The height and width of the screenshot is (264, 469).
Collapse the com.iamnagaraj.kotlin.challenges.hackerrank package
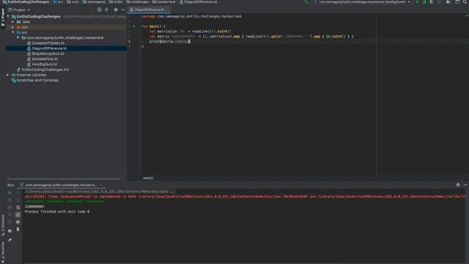(18, 37)
